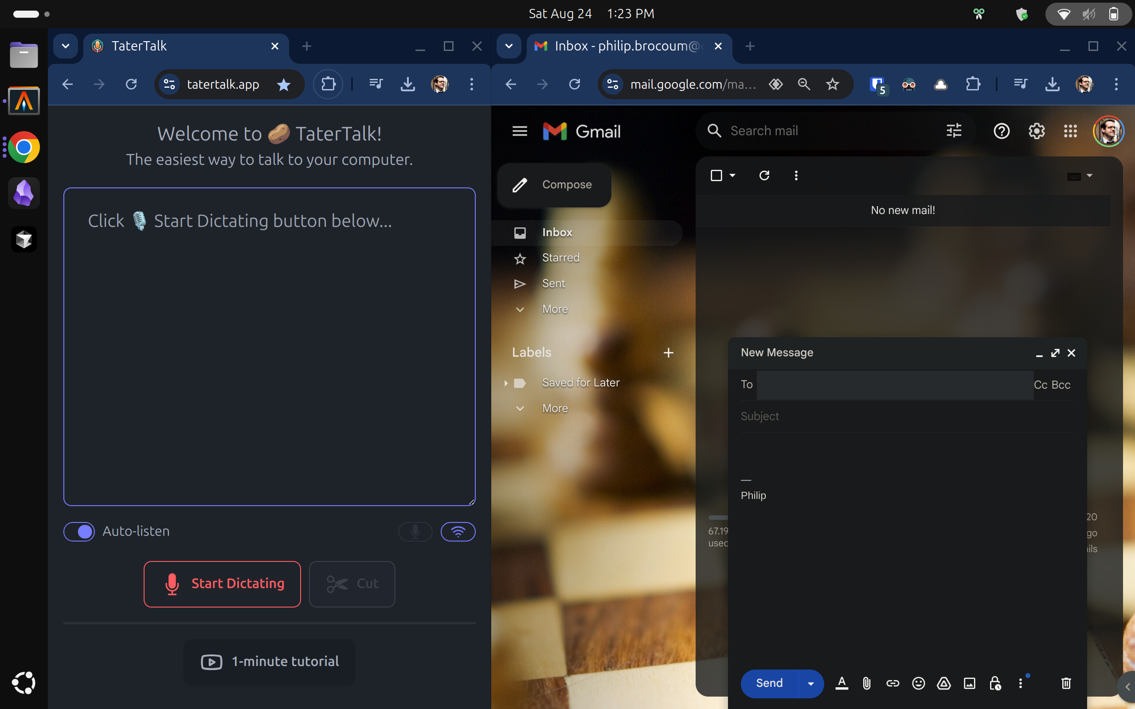Expand the Saved for Later label
Image resolution: width=1135 pixels, height=709 pixels.
[x=505, y=383]
